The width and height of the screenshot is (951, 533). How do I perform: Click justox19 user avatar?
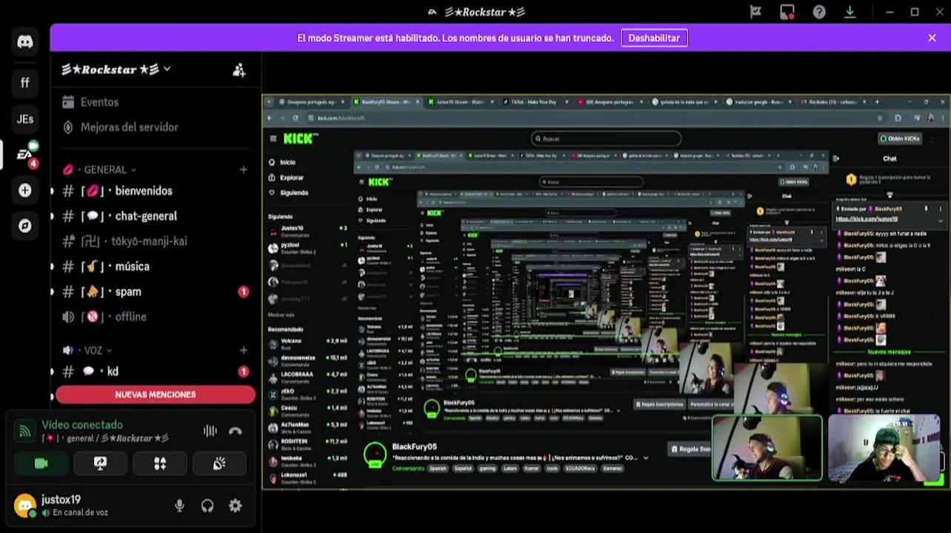point(25,506)
